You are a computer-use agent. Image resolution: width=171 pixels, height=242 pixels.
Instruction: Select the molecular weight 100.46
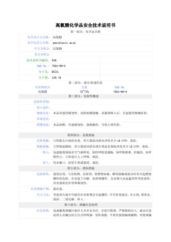[56, 78]
